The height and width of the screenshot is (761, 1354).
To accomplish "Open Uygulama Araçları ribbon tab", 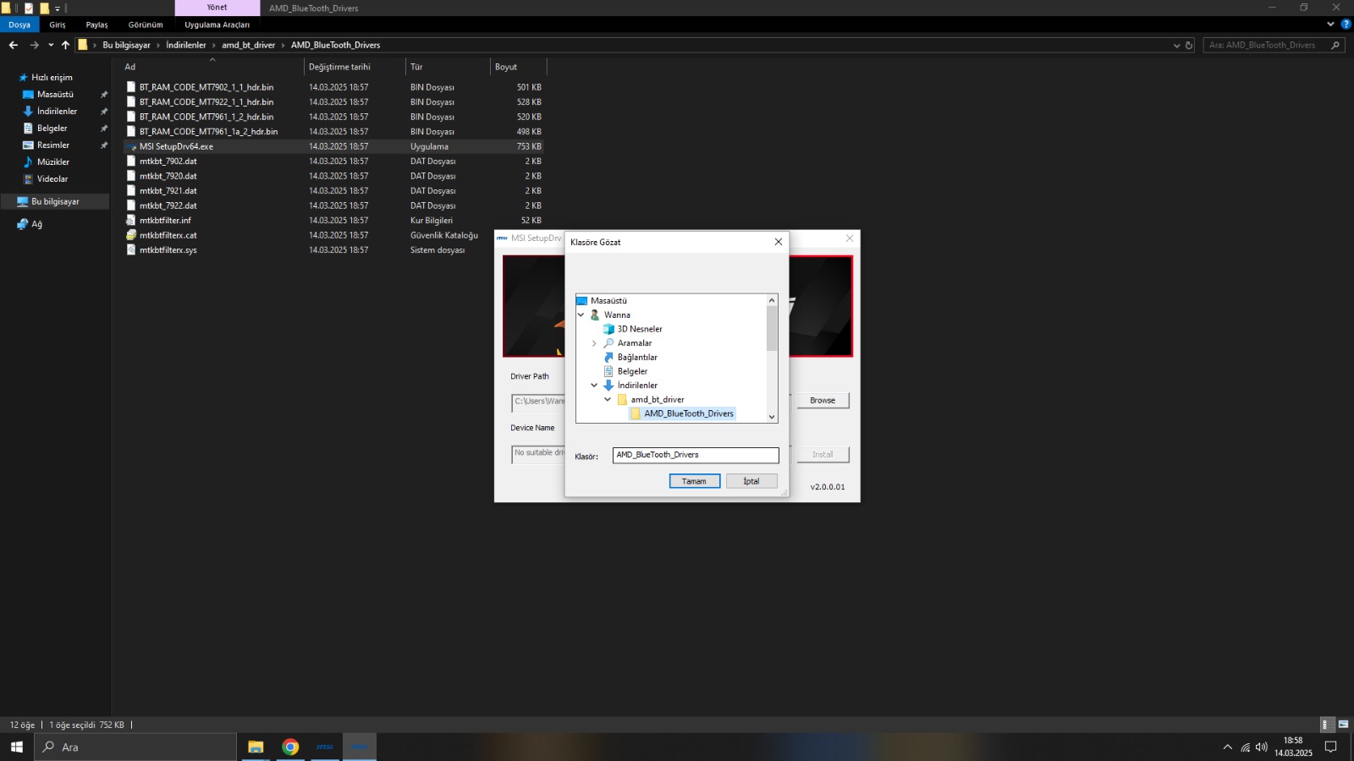I will (x=217, y=25).
